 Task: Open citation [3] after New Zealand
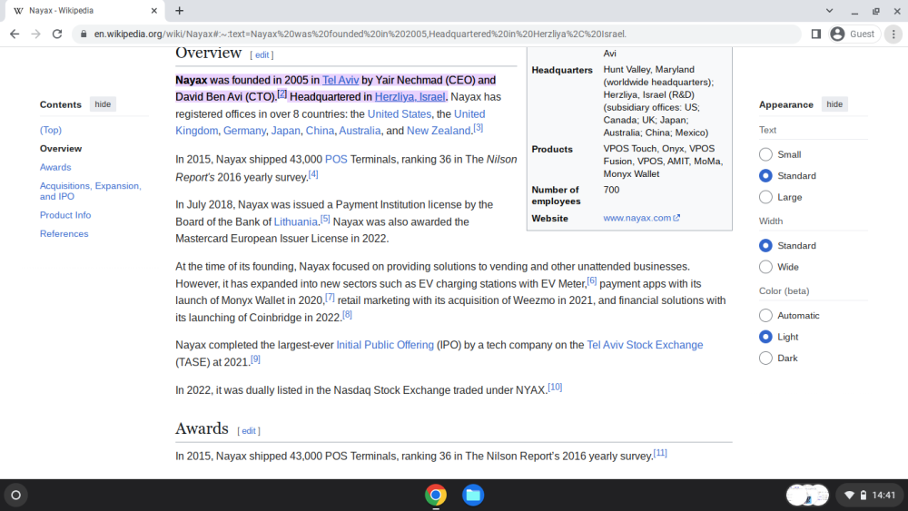tap(479, 127)
